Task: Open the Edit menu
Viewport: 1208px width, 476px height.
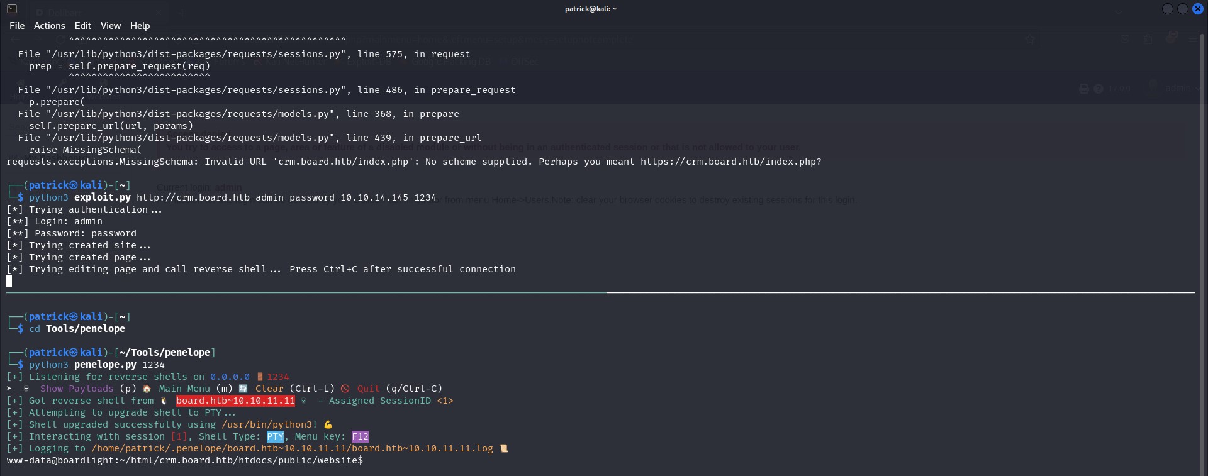Action: tap(82, 26)
